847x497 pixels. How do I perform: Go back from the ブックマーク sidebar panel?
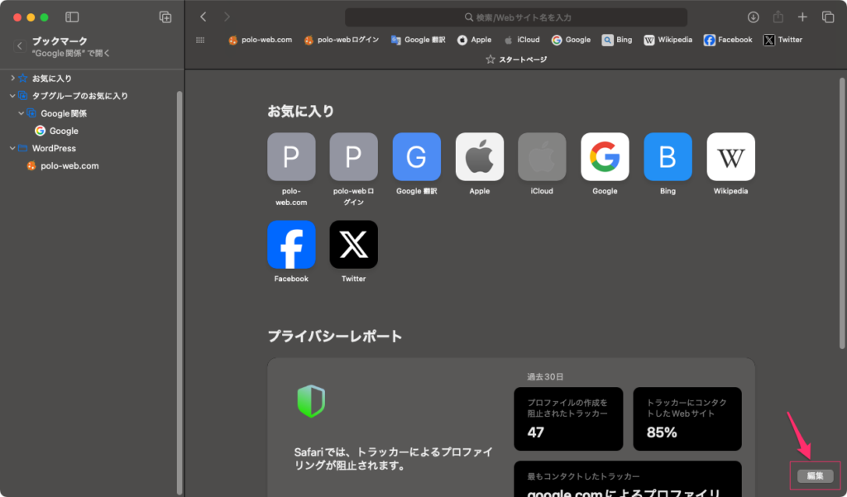point(20,46)
